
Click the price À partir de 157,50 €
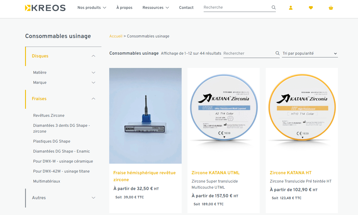[x=215, y=196]
